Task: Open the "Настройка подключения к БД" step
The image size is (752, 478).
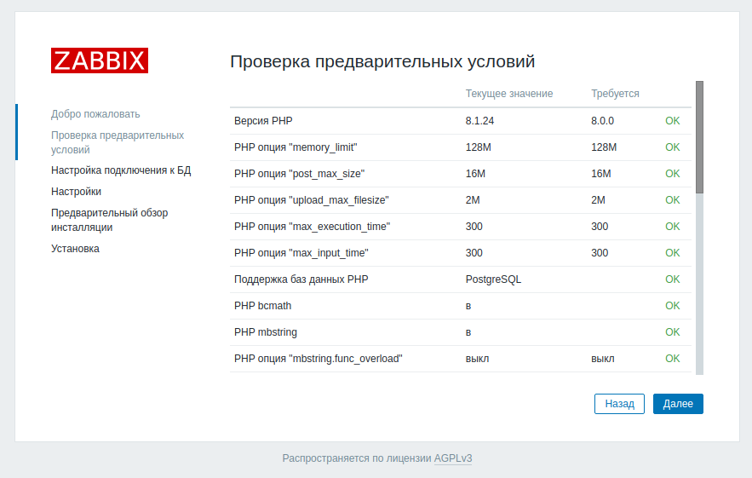Action: [120, 170]
